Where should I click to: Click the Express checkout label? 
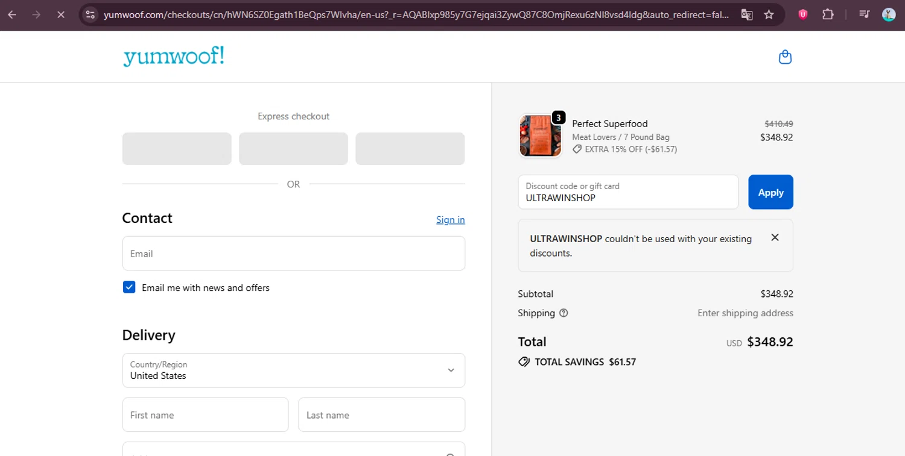(293, 116)
